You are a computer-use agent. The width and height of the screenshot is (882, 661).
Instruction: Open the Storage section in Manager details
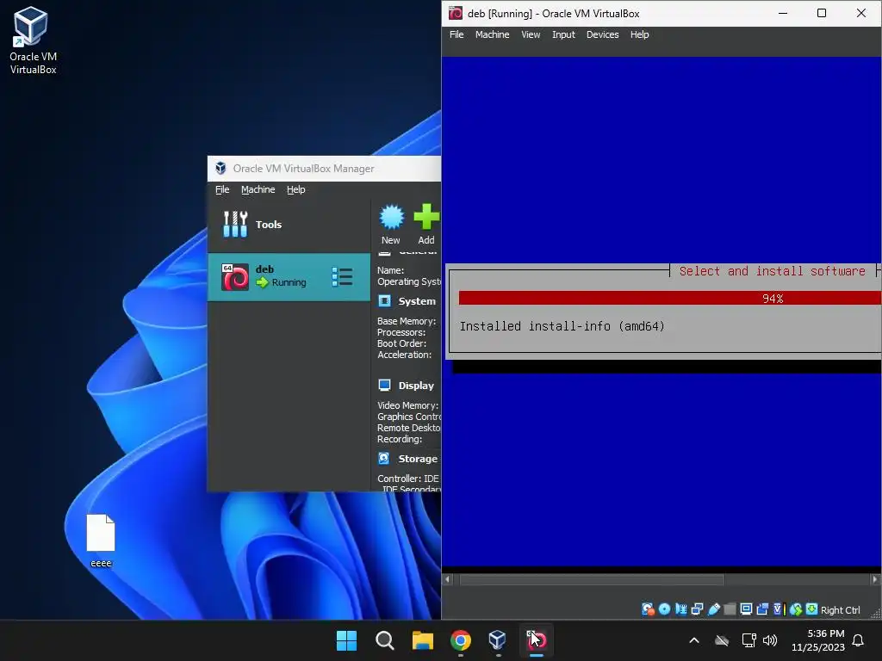(418, 459)
